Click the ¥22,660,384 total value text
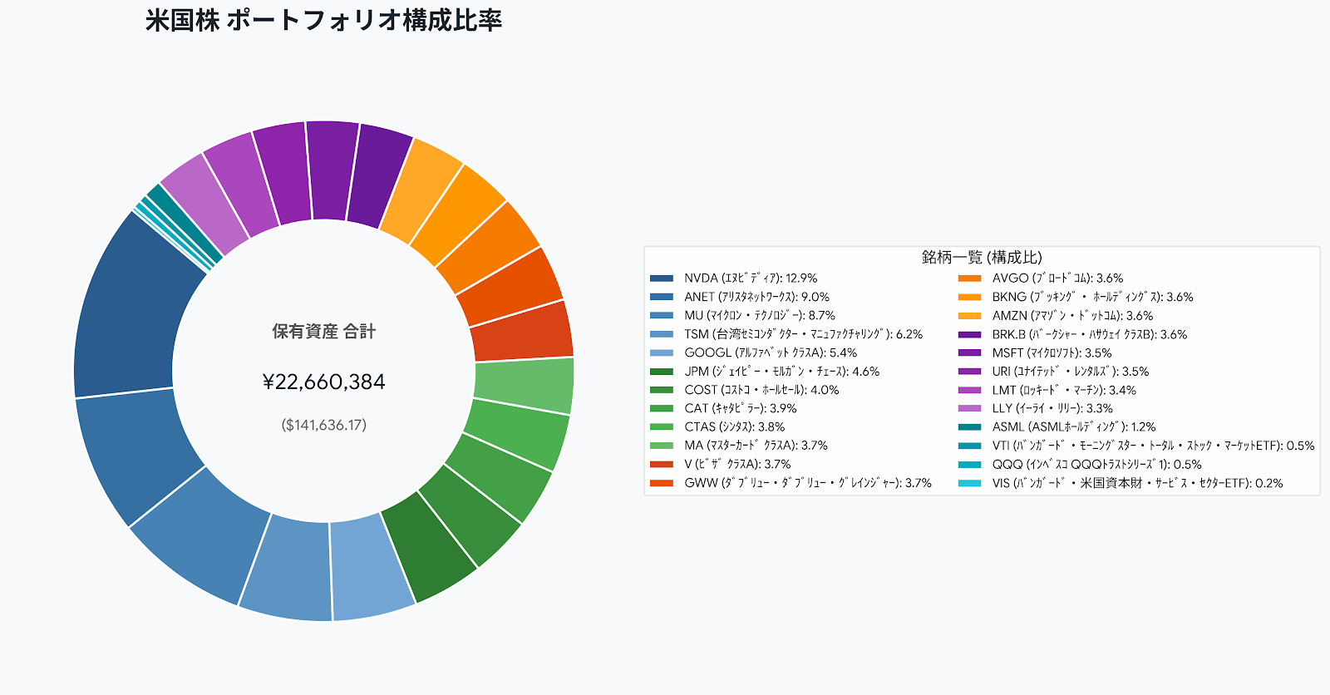This screenshot has height=695, width=1330. click(x=324, y=382)
